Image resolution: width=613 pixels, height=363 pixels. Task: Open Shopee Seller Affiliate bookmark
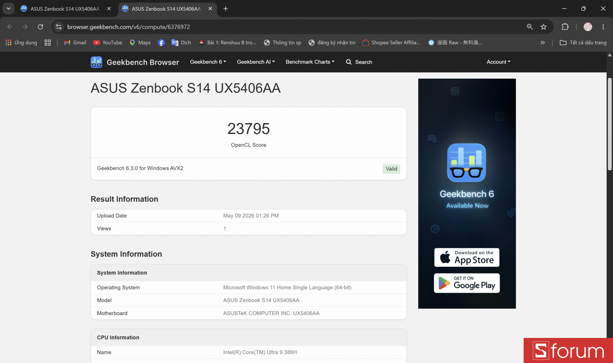click(391, 42)
